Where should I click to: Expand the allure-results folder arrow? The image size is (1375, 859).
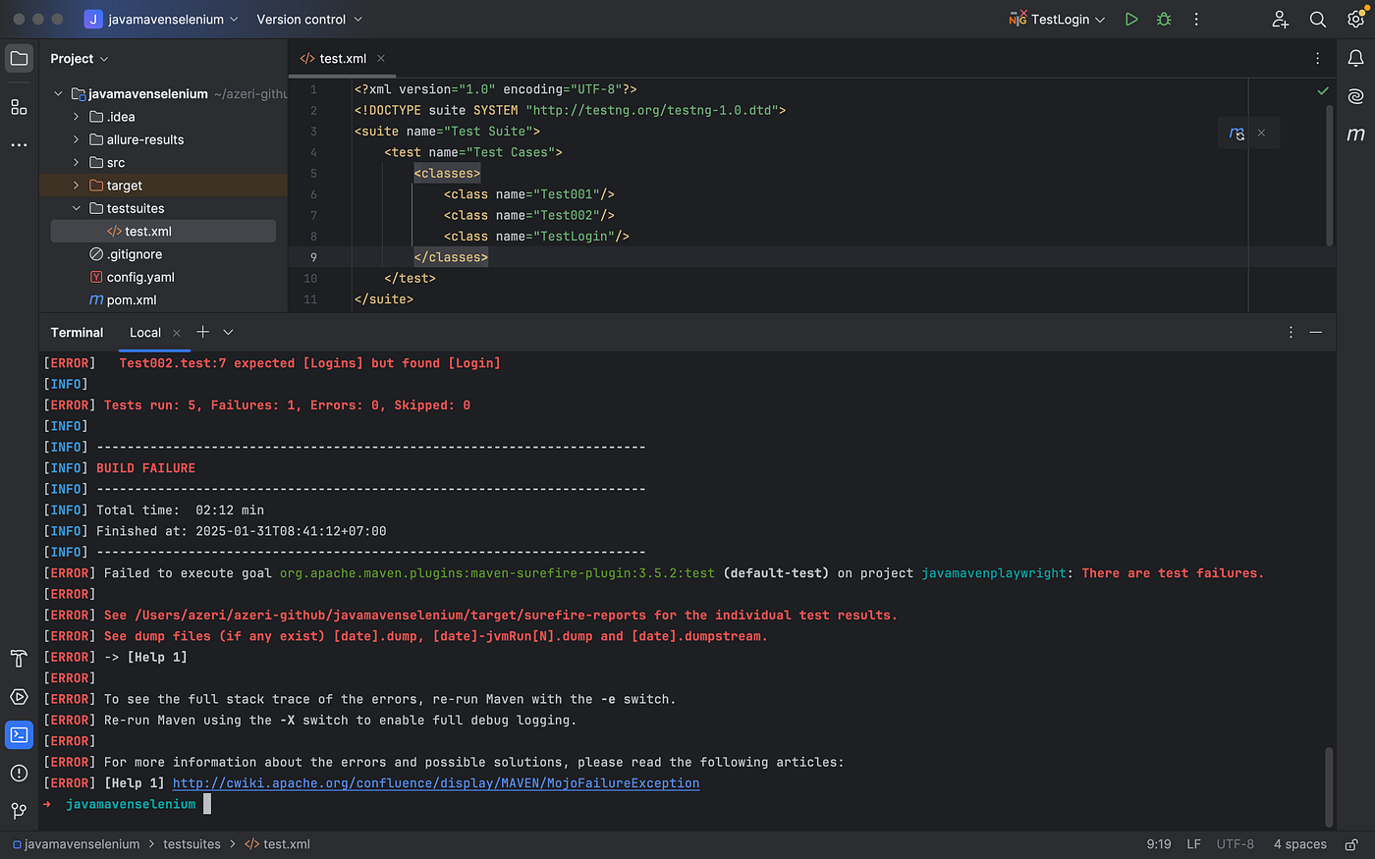tap(77, 139)
